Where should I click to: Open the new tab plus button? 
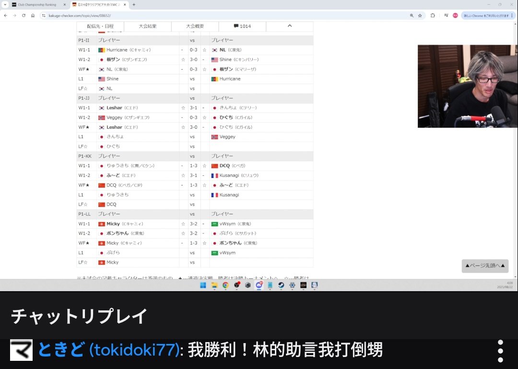click(x=134, y=4)
